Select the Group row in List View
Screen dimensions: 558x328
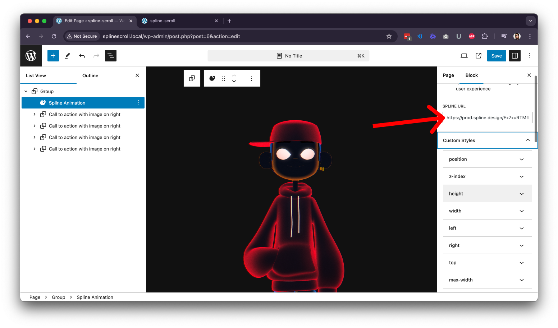click(83, 91)
